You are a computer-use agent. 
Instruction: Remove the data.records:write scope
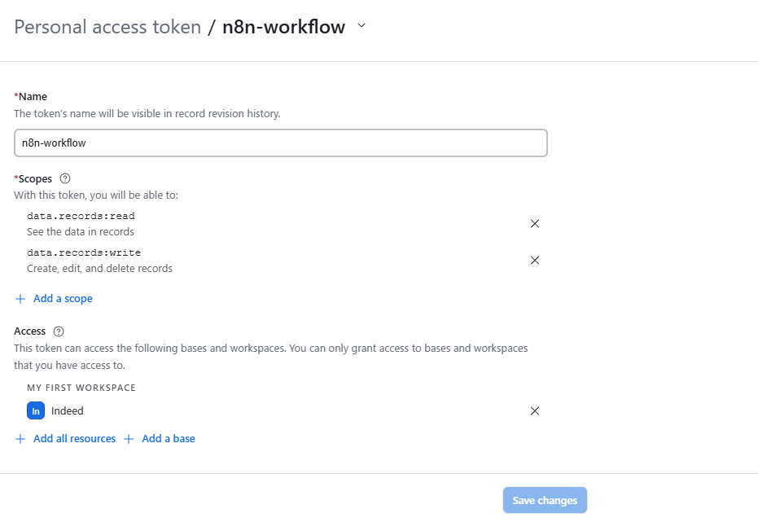[x=535, y=261]
